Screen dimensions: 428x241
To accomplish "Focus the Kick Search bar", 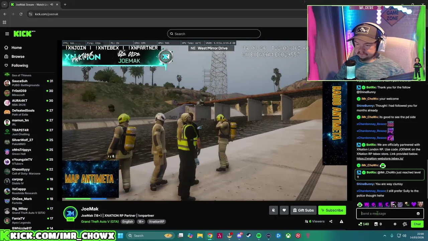I will point(214,34).
